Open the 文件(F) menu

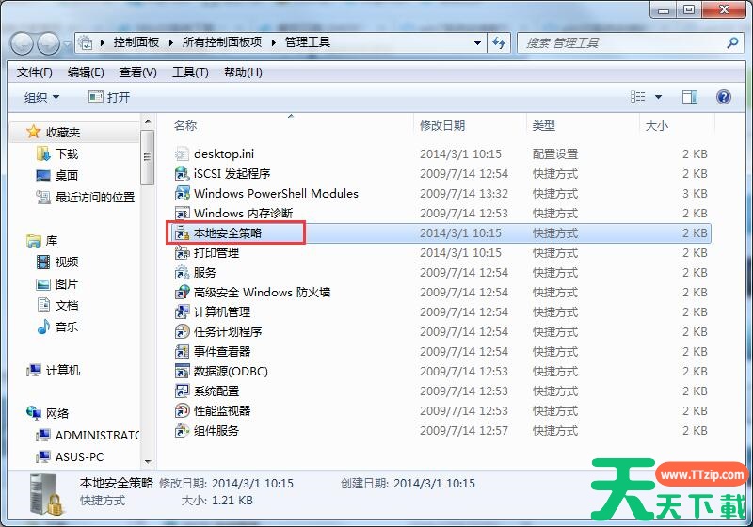tap(35, 72)
